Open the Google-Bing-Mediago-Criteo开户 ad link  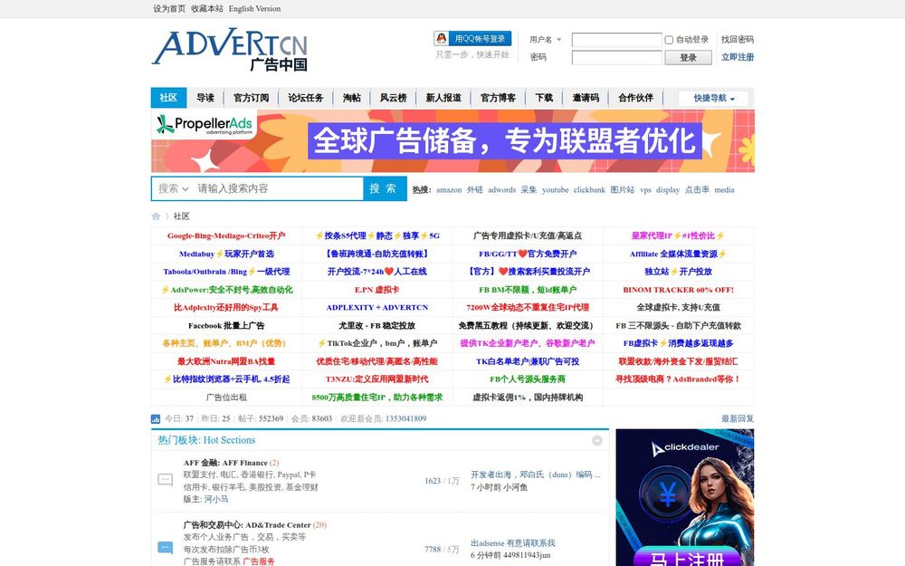point(226,235)
